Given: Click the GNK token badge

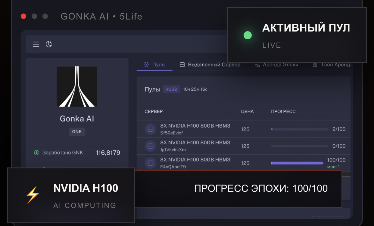Looking at the screenshot, I should [77, 131].
